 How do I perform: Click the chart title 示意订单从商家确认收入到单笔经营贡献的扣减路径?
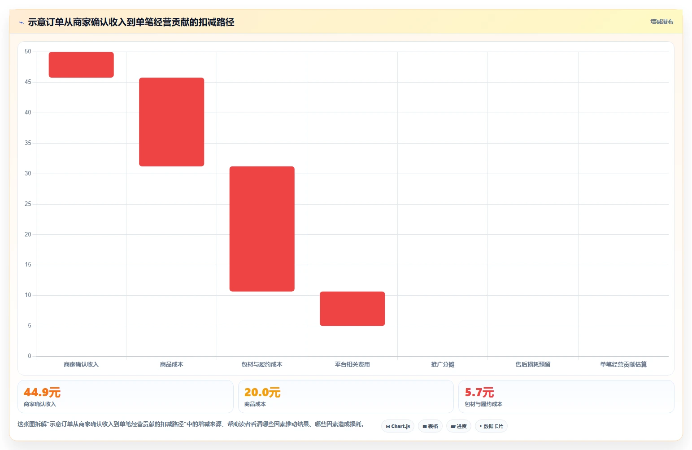(131, 22)
